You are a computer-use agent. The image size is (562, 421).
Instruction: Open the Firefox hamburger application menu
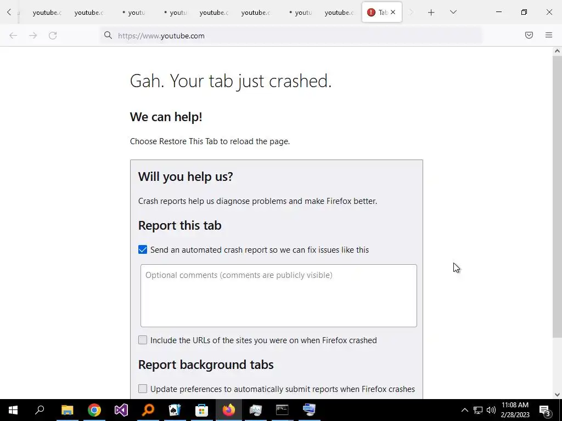[x=549, y=35]
